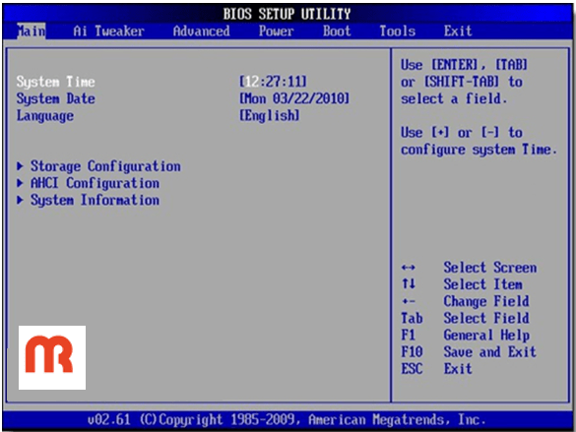Click the F10 Save and Exit hint
Viewport: 576px width, 432px height.
pos(469,352)
